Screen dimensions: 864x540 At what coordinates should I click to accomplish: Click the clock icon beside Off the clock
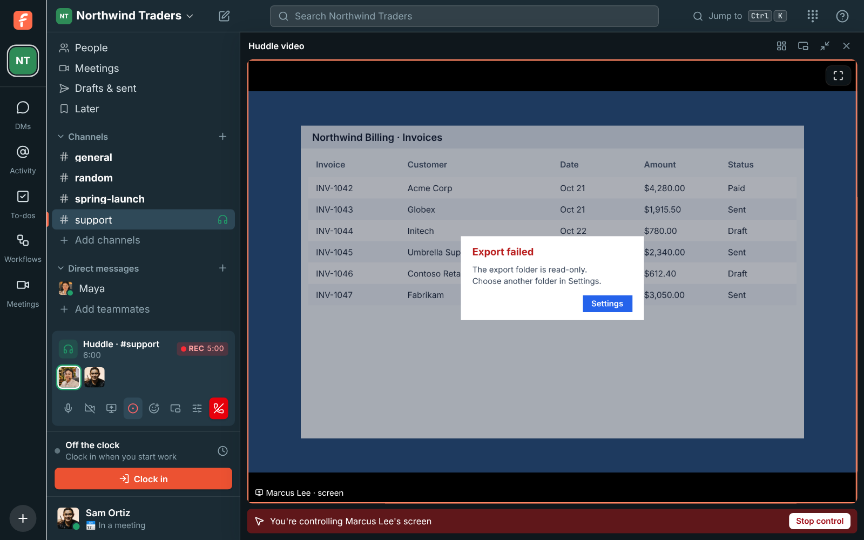222,451
